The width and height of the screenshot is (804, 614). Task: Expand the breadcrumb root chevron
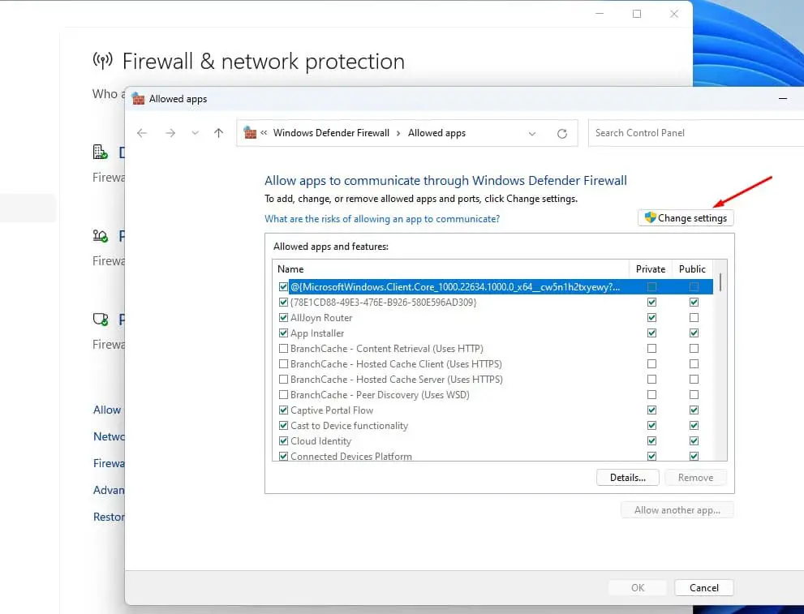tap(264, 133)
